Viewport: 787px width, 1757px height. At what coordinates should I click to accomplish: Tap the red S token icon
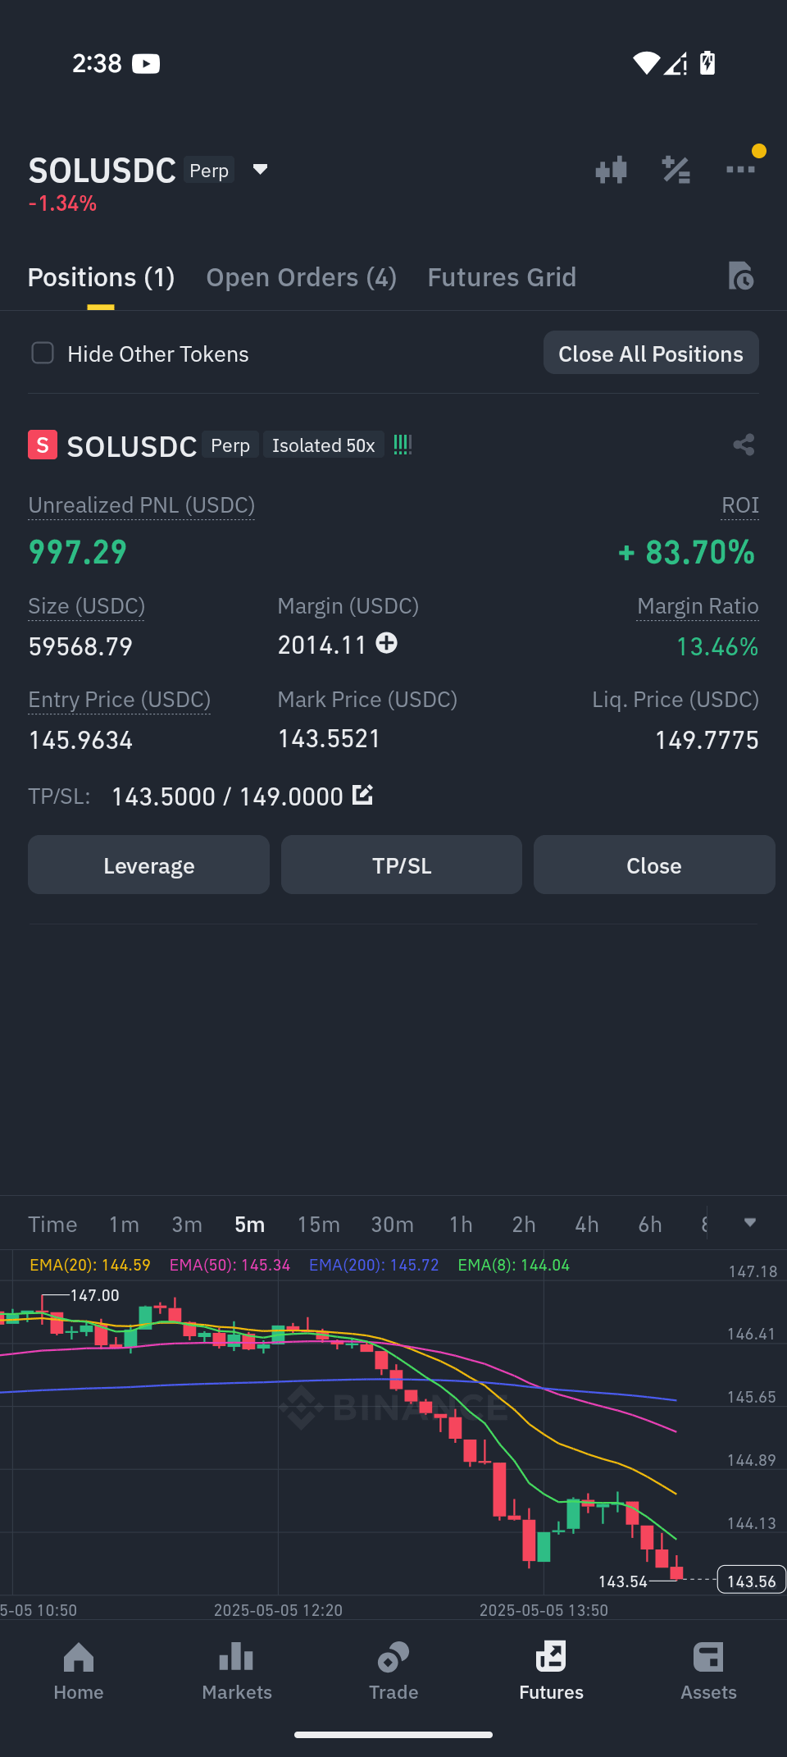coord(43,445)
